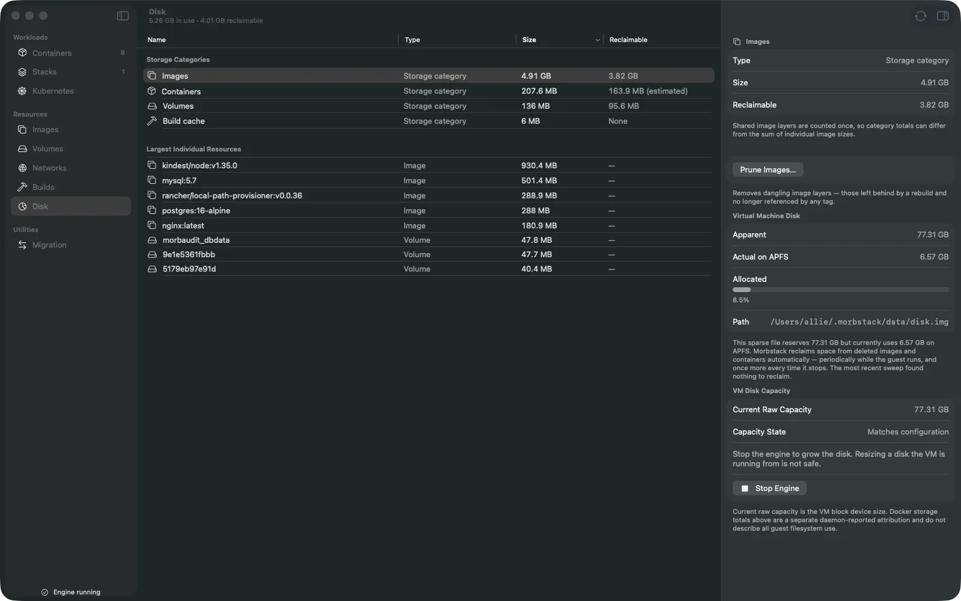Select rancher/local-path-provisioner:v0.0.36 row

(x=428, y=195)
